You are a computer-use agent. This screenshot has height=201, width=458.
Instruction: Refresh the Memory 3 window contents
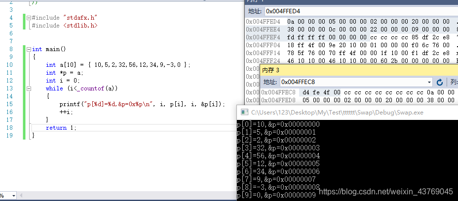point(440,83)
